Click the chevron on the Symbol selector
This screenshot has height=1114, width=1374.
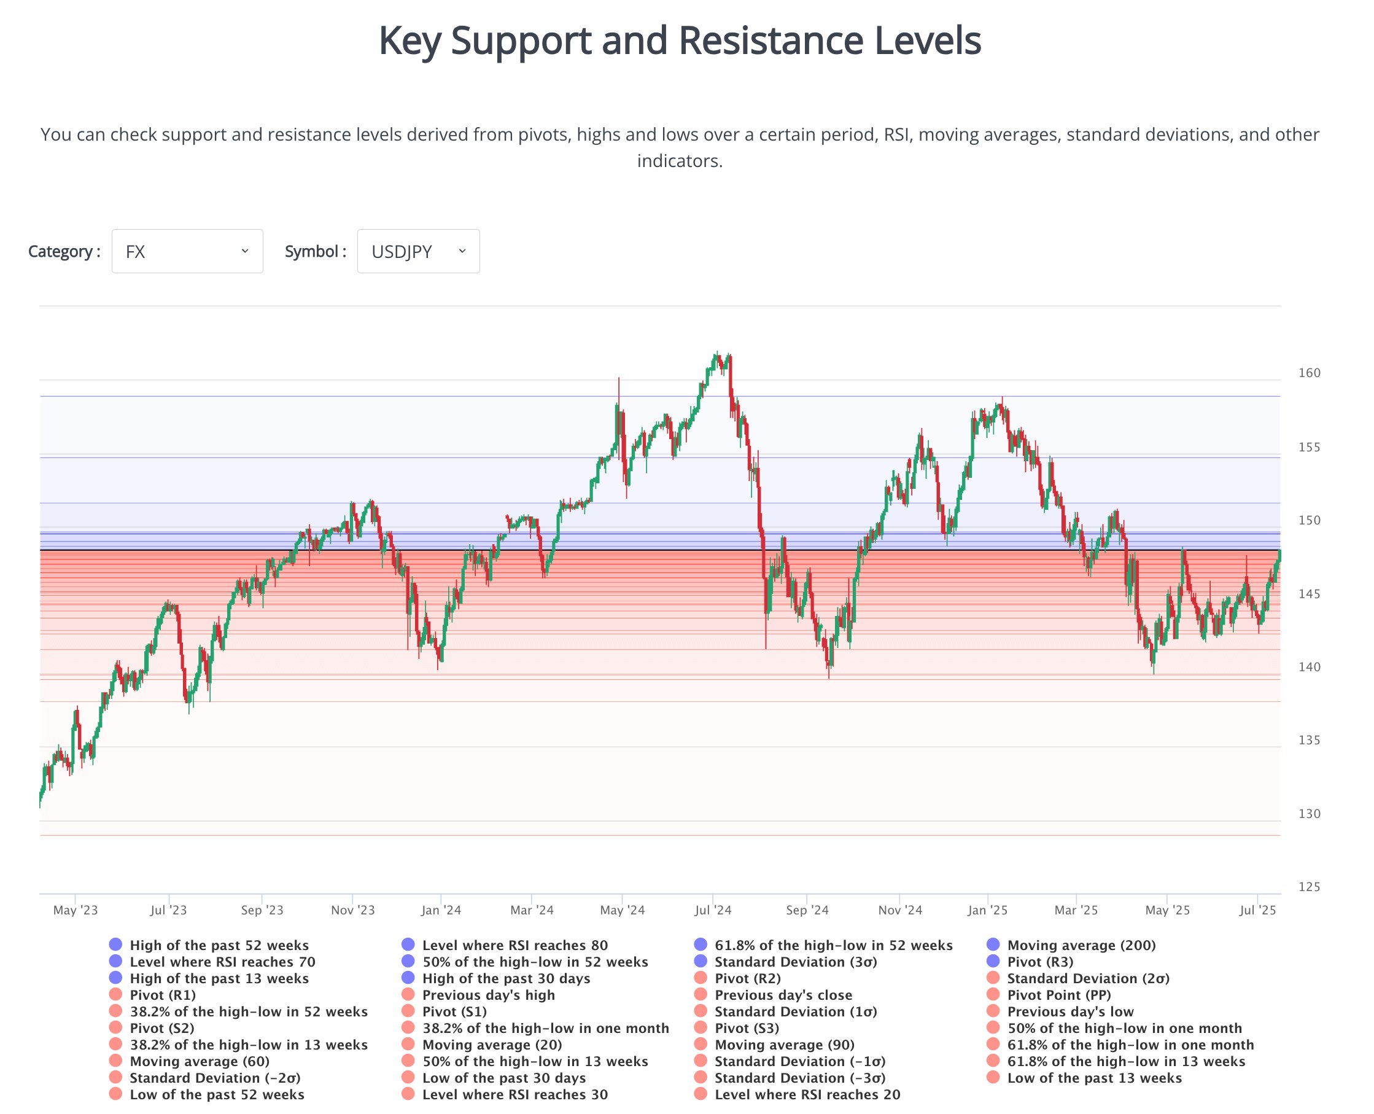tap(461, 252)
